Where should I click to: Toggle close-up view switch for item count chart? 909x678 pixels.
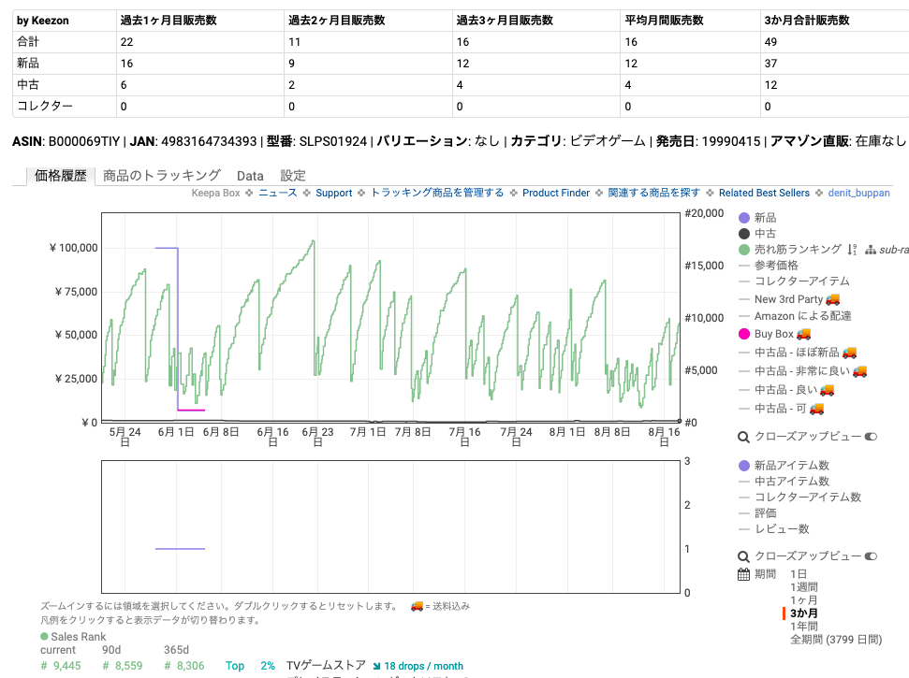click(x=871, y=555)
